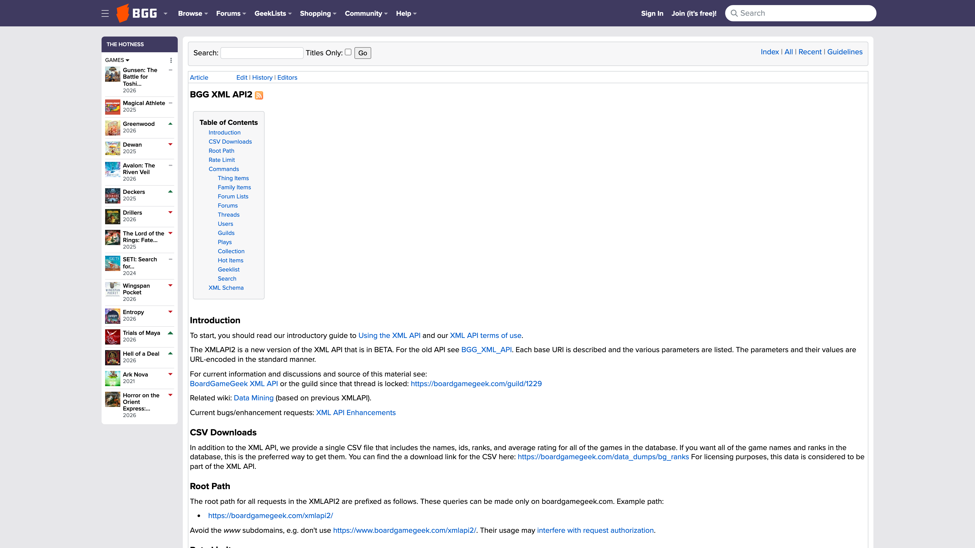Jump to CSV Downloads in contents
This screenshot has height=548, width=975.
[230, 142]
